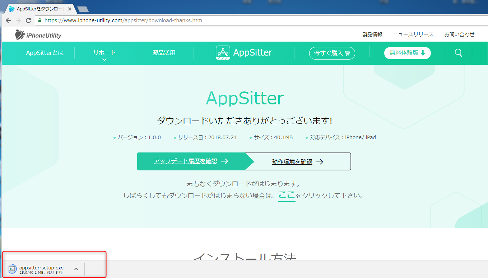Click the ここ download link
The image size is (488, 278).
point(287,195)
